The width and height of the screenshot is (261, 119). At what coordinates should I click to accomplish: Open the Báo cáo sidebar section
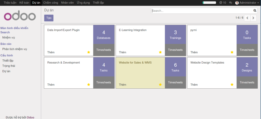(6, 44)
